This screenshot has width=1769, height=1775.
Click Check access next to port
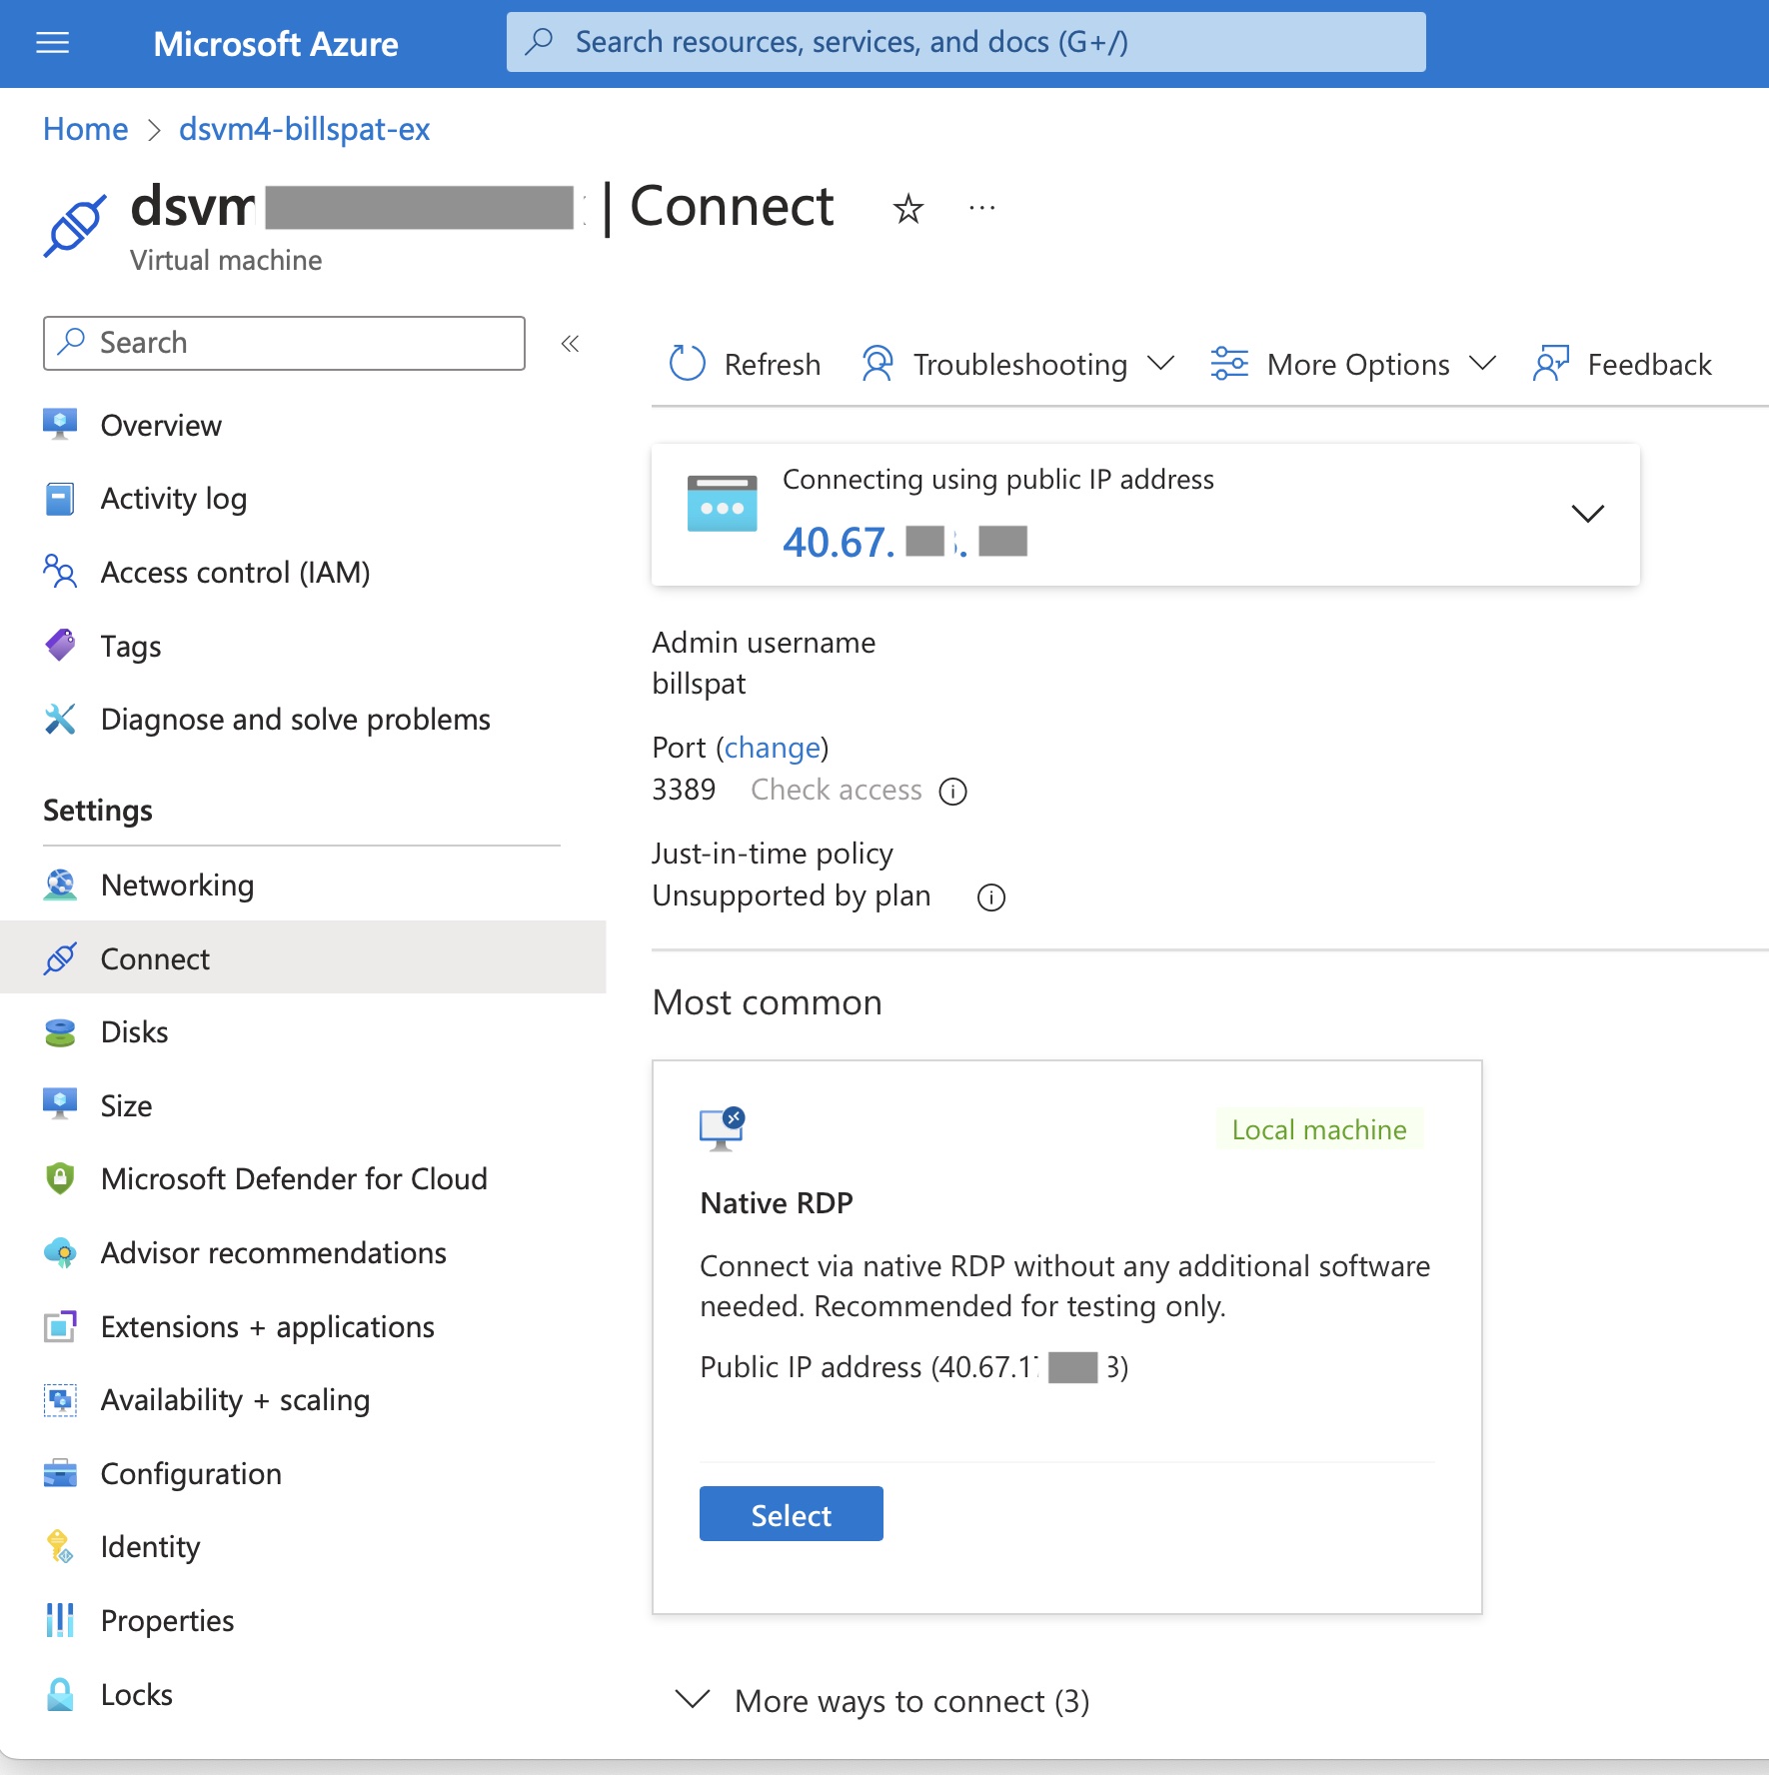pos(837,790)
